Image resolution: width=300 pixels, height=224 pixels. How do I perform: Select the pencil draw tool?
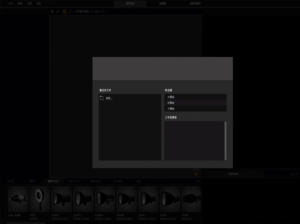click(x=58, y=12)
